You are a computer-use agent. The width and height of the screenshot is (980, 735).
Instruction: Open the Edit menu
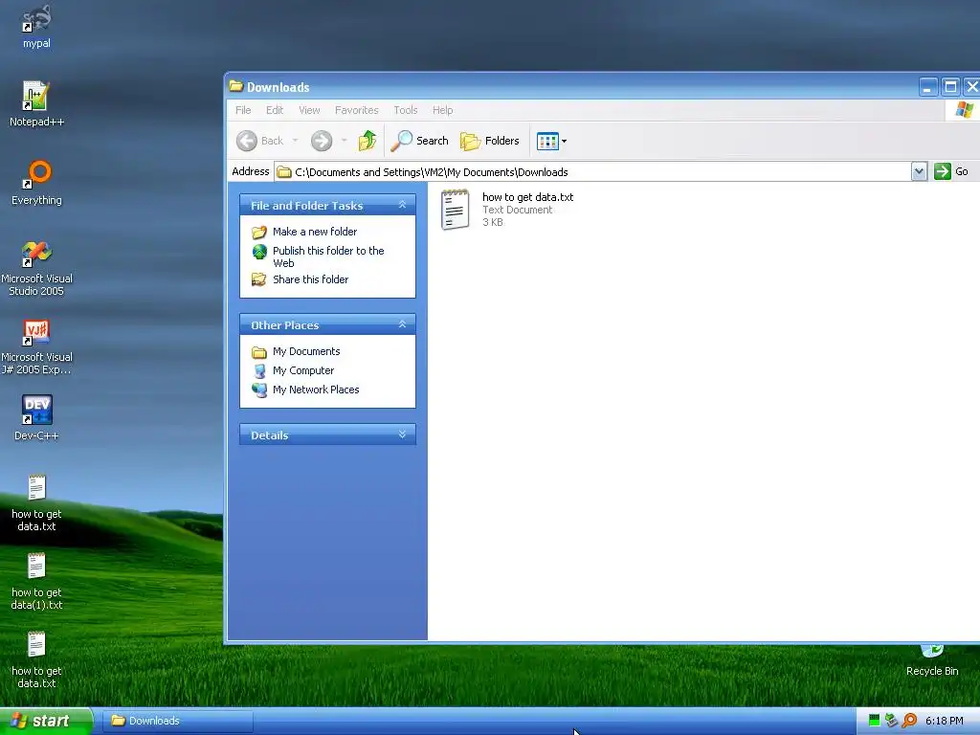[x=275, y=110]
